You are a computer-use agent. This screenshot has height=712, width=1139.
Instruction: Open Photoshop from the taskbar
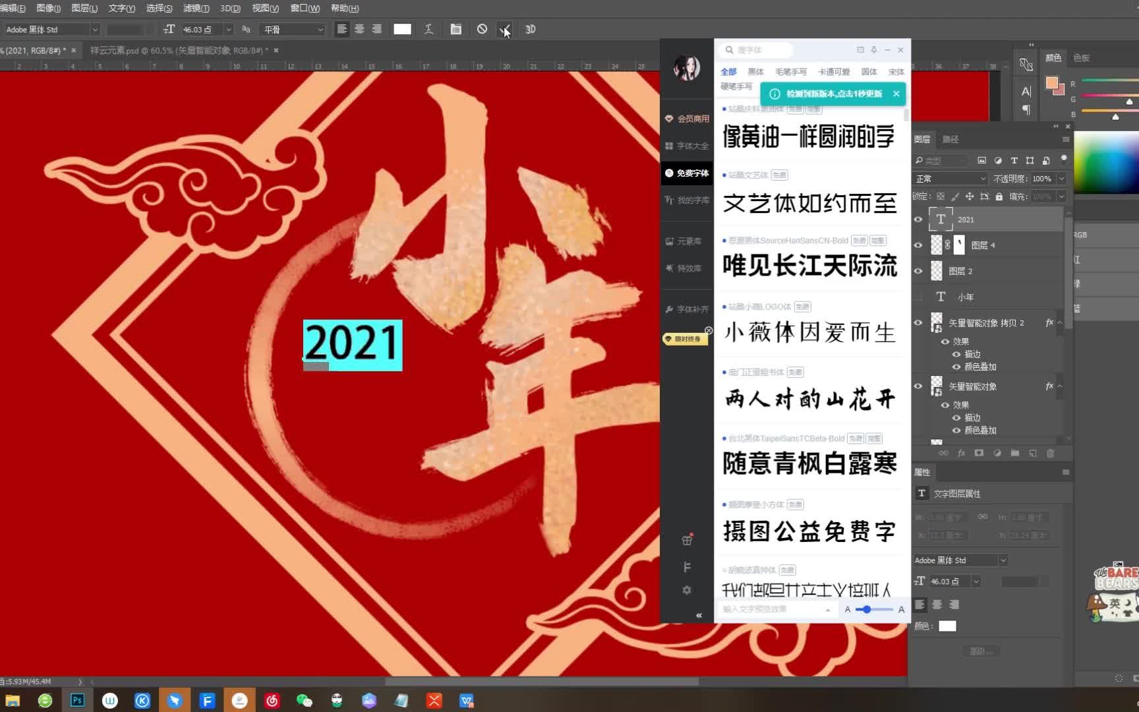pyautogui.click(x=77, y=700)
